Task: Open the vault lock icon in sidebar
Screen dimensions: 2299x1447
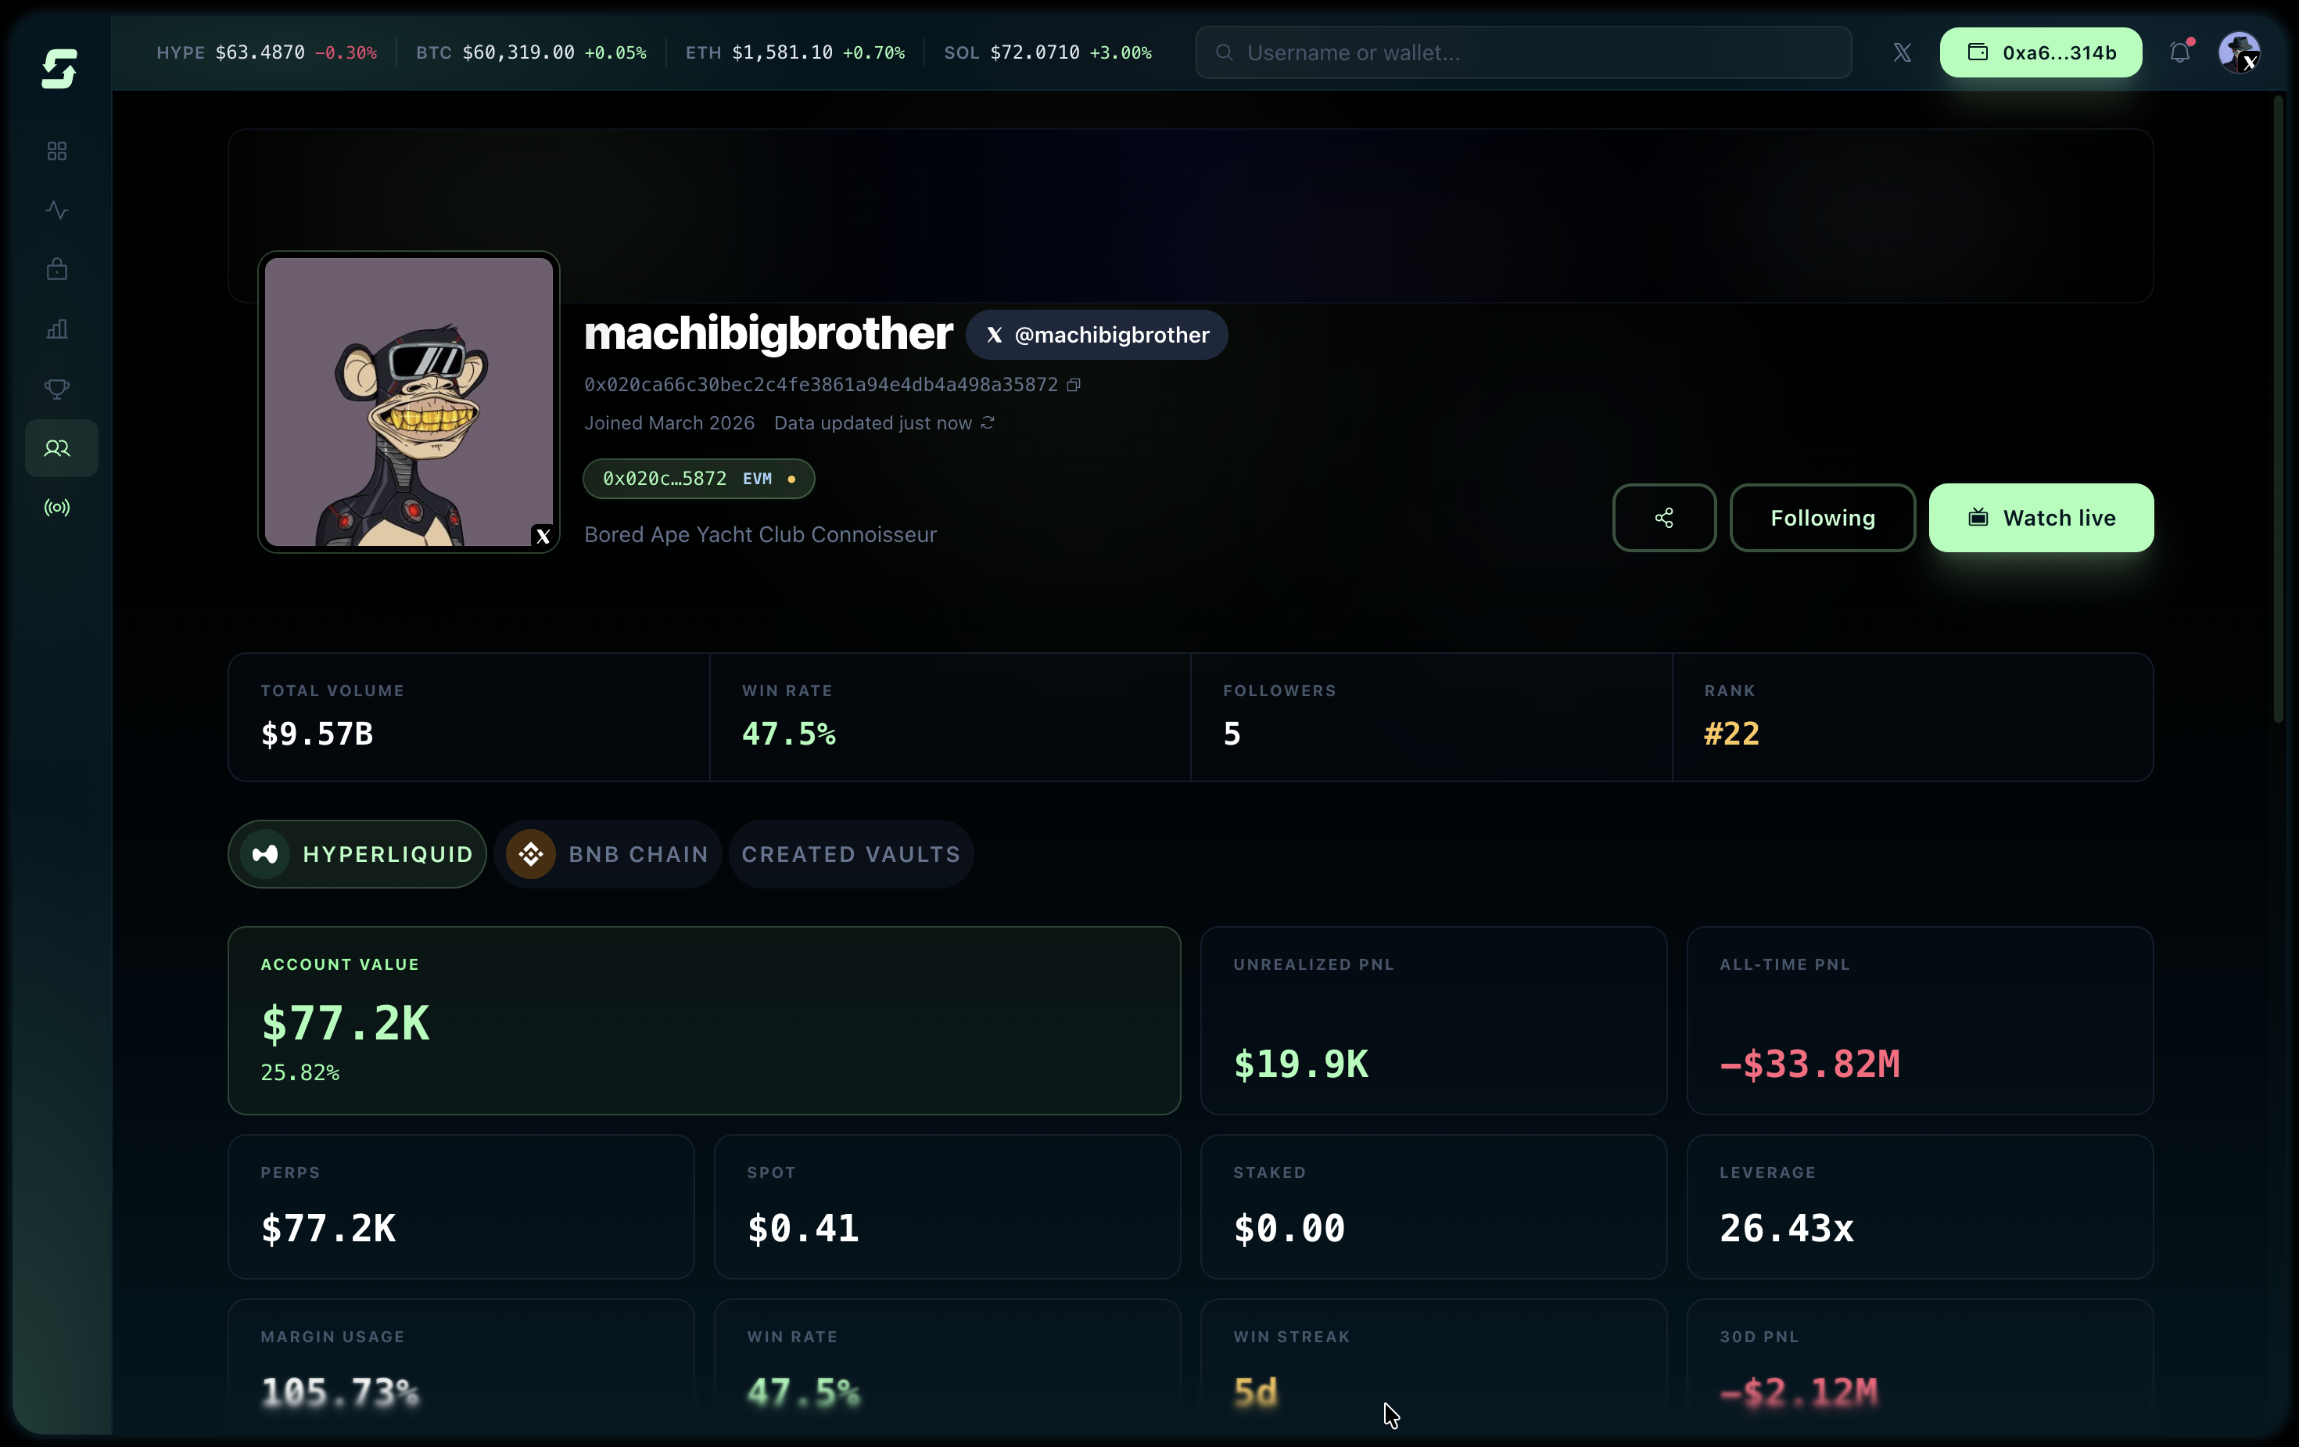Action: pos(57,269)
